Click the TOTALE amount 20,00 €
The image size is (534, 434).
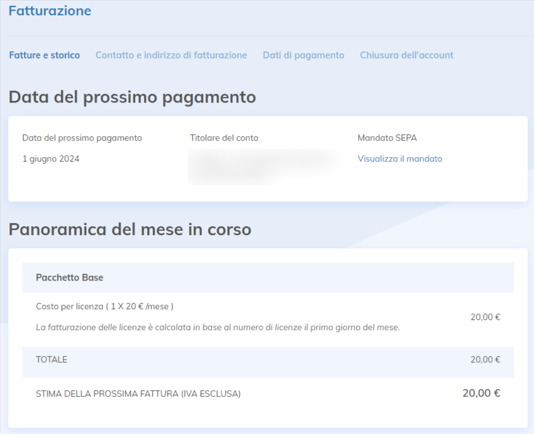tap(485, 360)
